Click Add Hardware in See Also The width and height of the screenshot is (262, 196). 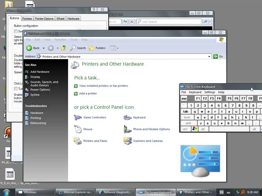[x=40, y=72]
